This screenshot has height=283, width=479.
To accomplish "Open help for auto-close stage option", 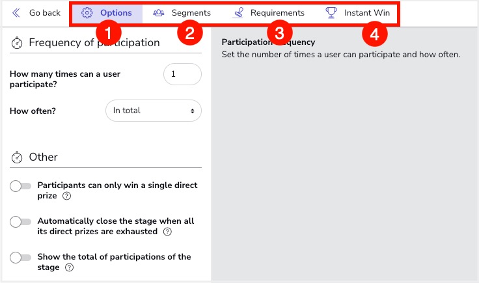I will 168,232.
